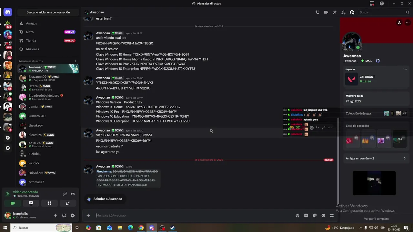Open Discord home direct messages icon

tap(8, 12)
